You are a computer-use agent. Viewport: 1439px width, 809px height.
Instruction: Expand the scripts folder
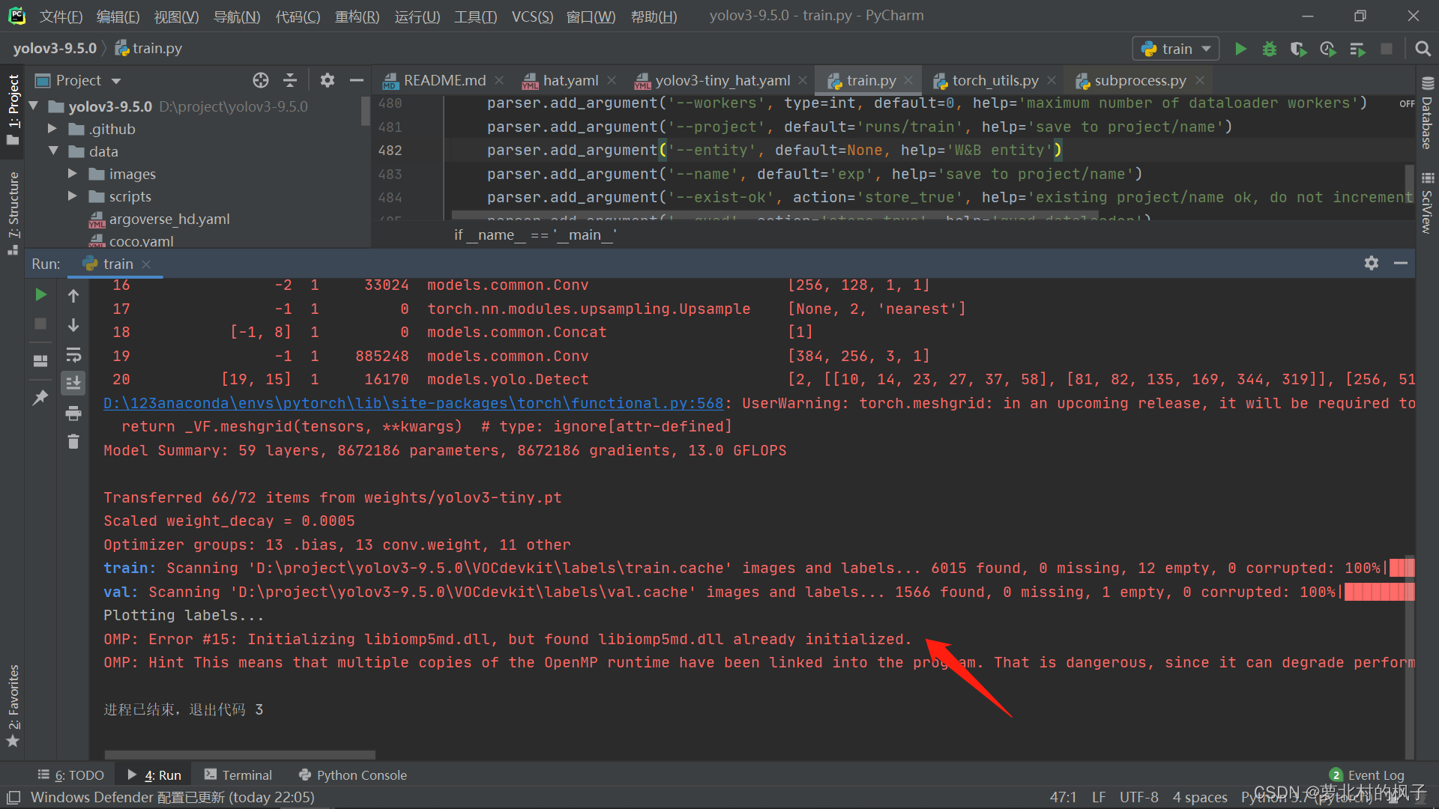(73, 196)
